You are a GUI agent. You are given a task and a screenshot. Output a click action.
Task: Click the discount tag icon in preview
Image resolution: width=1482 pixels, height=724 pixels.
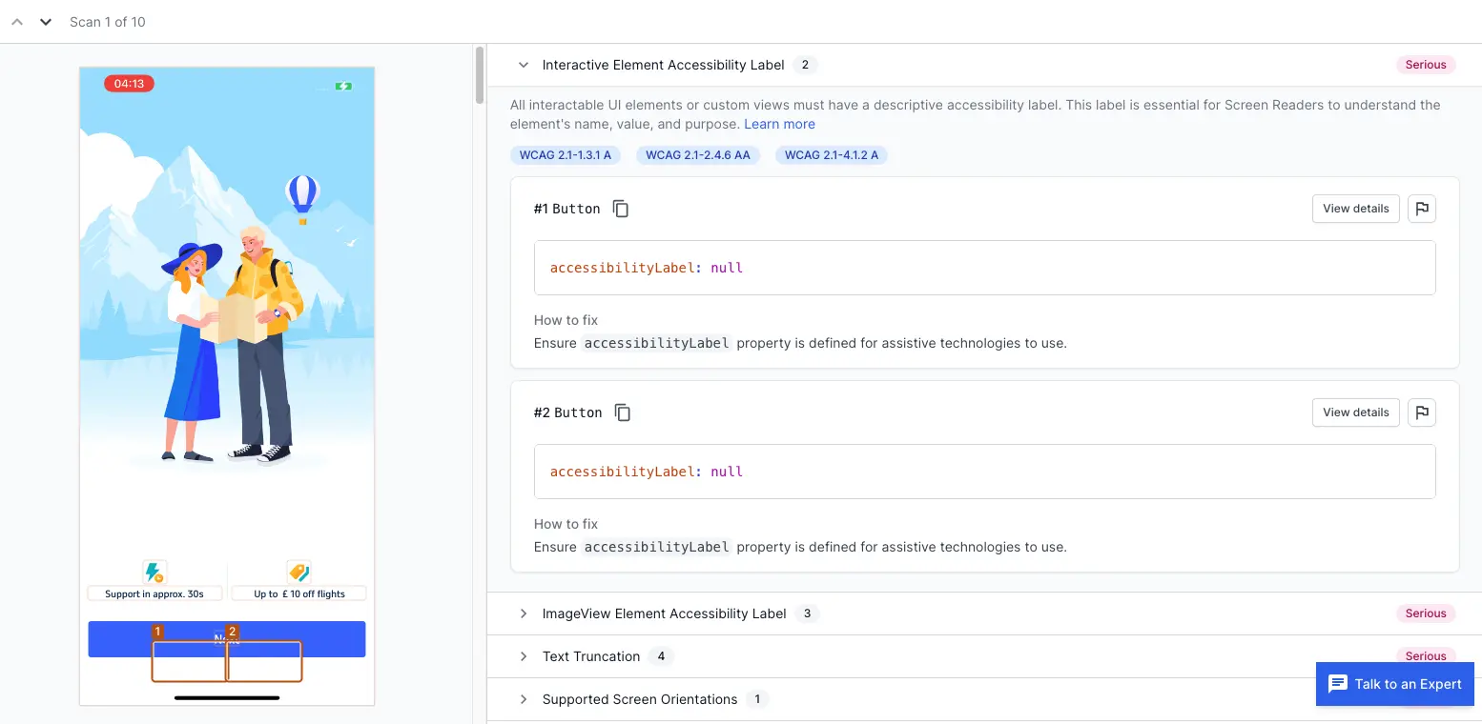[298, 573]
